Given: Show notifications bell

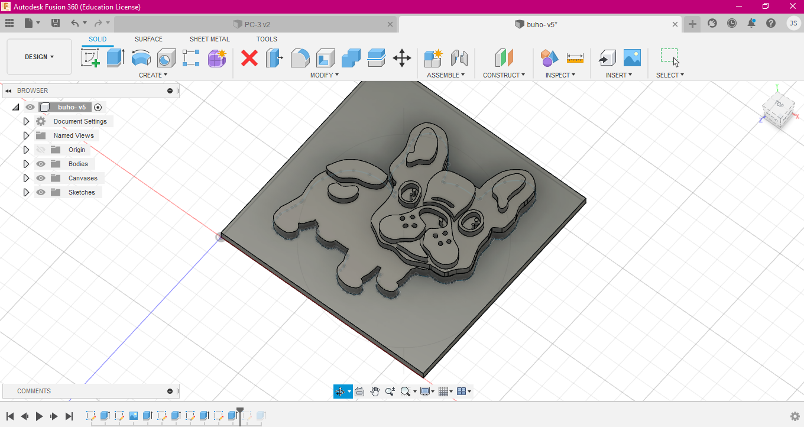Looking at the screenshot, I should [751, 24].
